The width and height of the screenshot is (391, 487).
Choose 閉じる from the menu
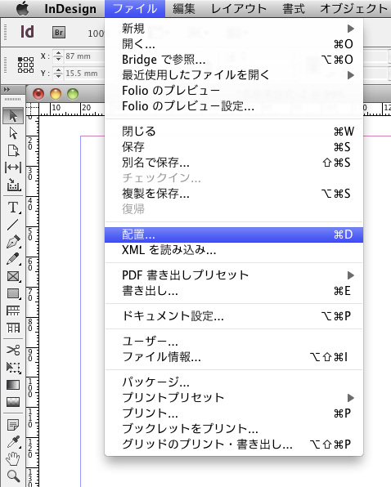[x=234, y=132]
